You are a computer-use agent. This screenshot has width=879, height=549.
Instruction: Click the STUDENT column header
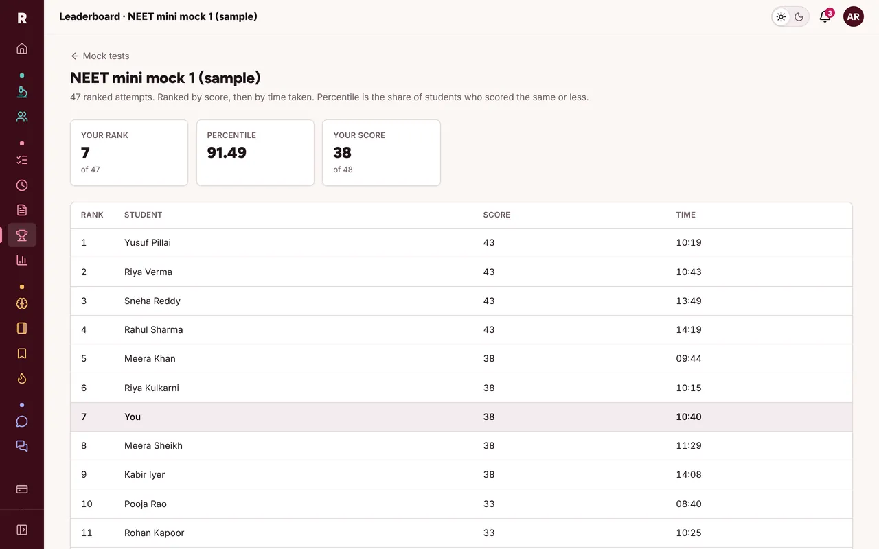[x=144, y=215]
